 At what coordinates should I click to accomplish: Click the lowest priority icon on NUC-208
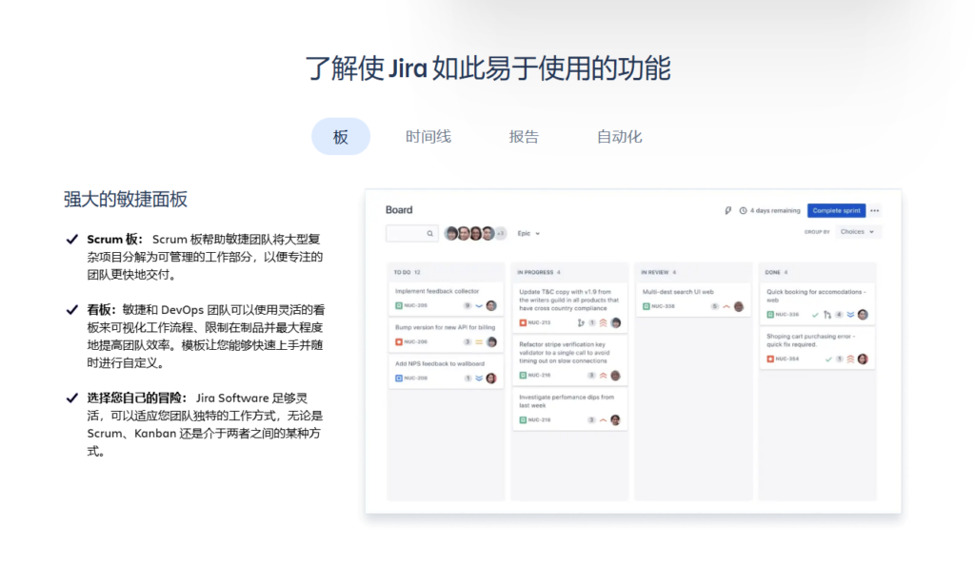(x=479, y=378)
